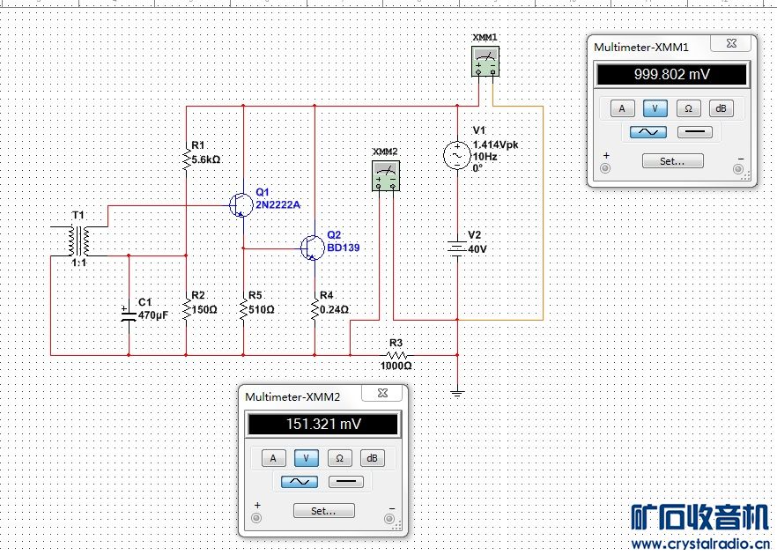Select transistor Q1 2N2222A symbol
777x555 pixels.
pyautogui.click(x=241, y=204)
